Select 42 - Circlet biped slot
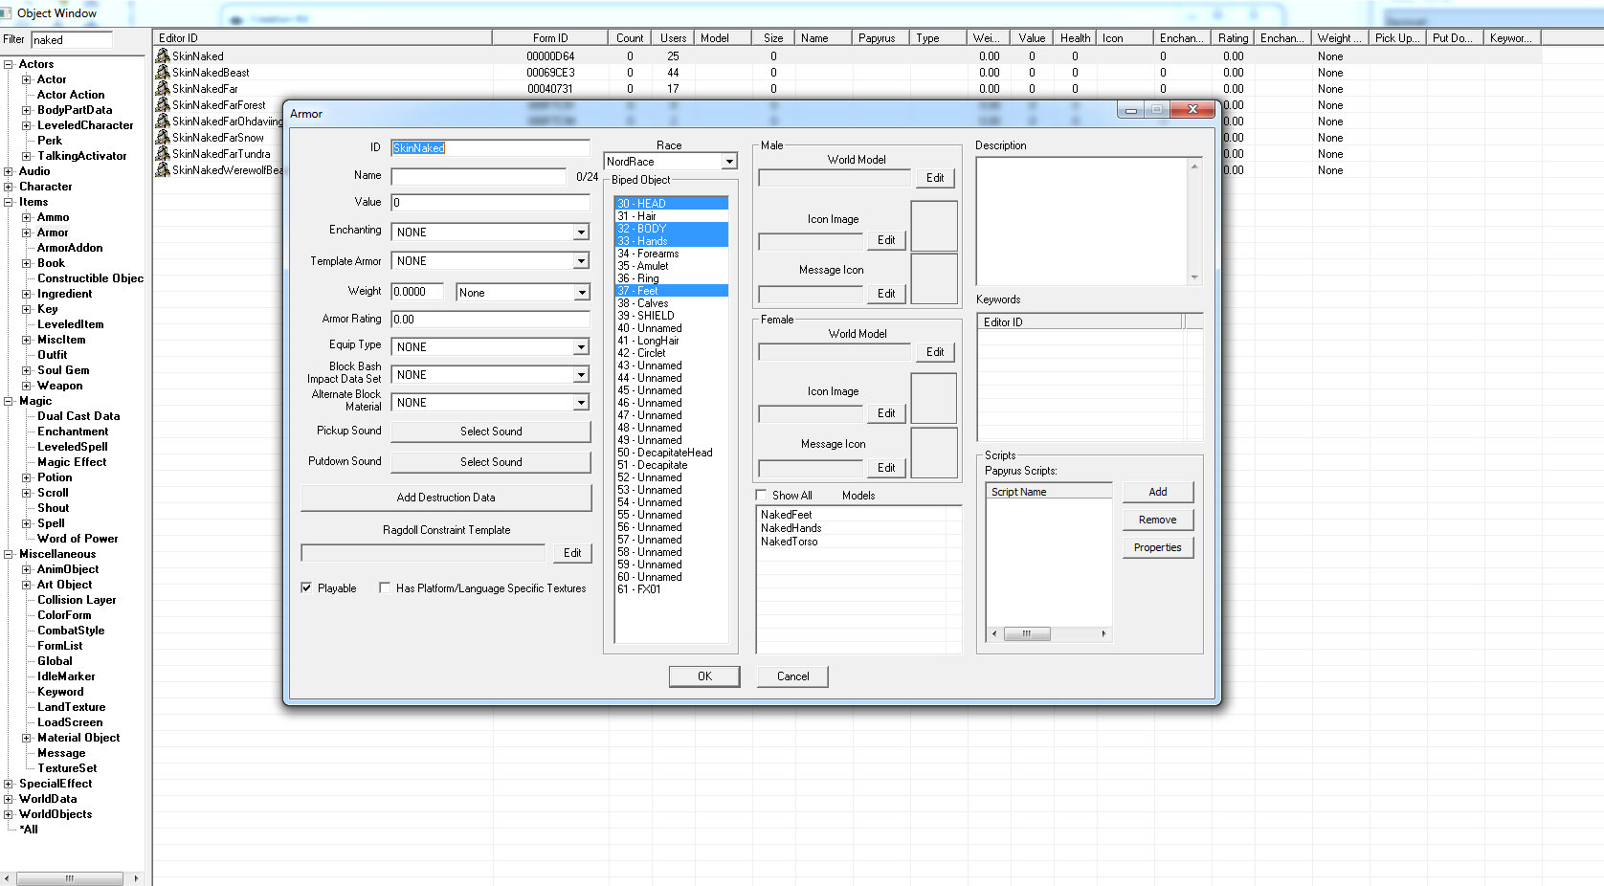The height and width of the screenshot is (886, 1604). click(x=671, y=352)
